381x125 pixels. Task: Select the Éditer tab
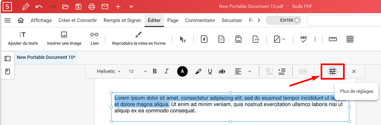pyautogui.click(x=154, y=20)
